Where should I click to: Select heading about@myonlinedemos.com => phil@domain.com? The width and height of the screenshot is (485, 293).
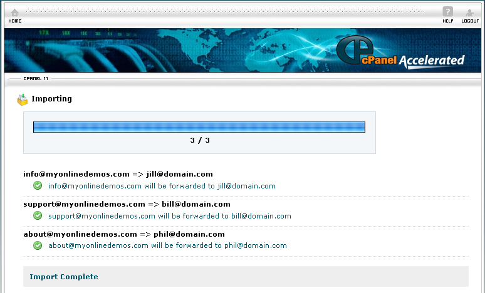(124, 234)
